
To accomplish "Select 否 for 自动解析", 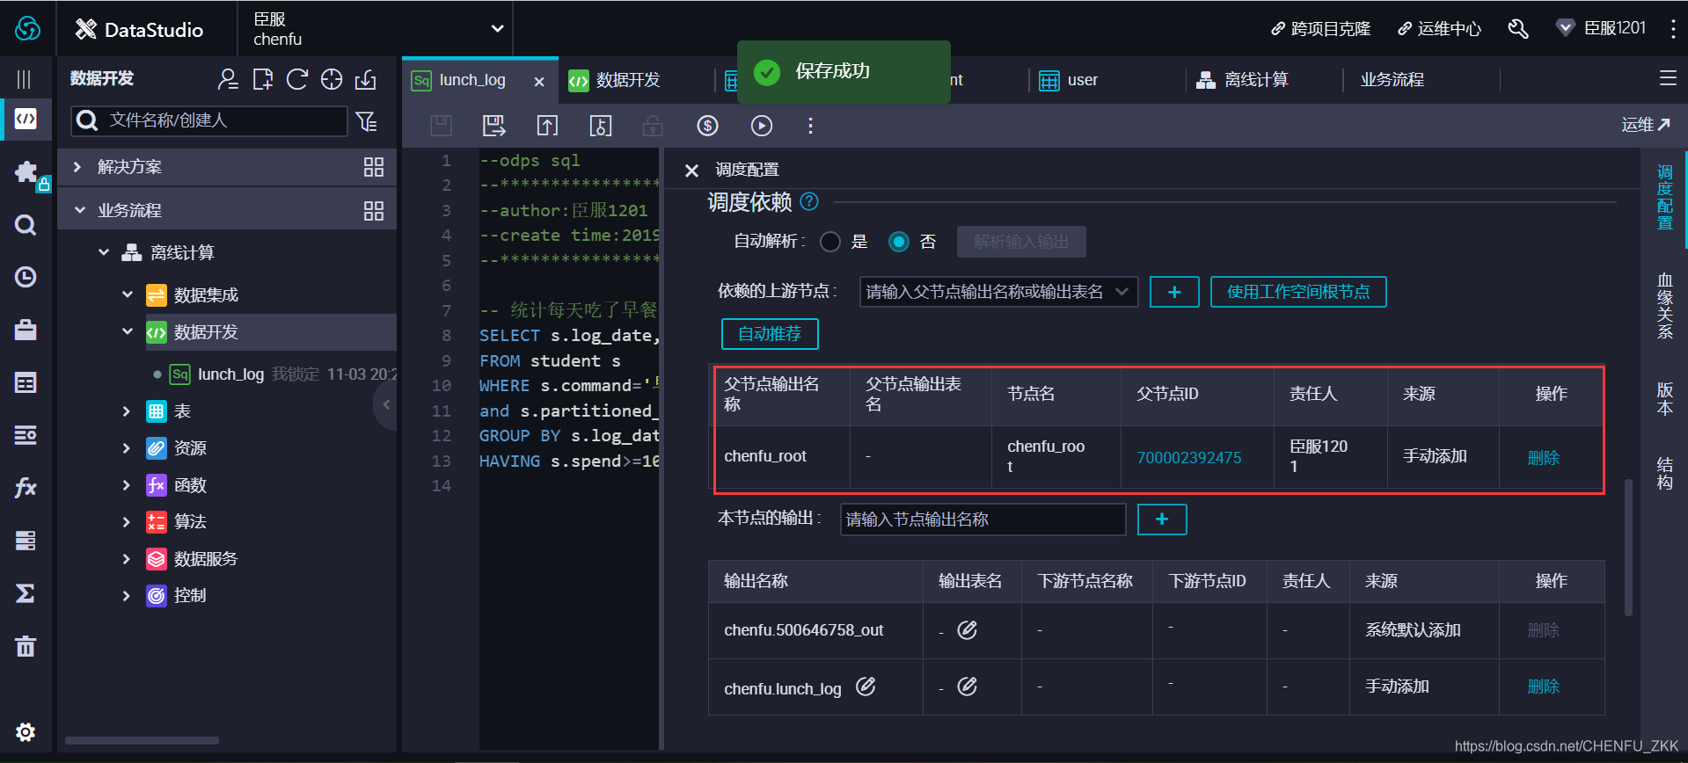I will pyautogui.click(x=898, y=242).
